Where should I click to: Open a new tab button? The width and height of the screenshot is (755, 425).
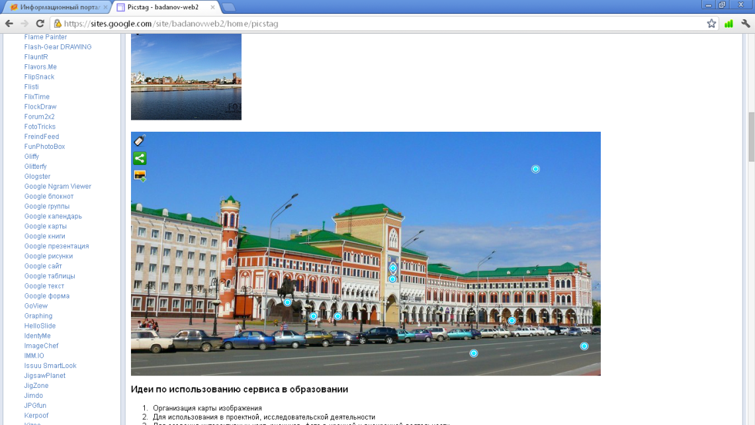point(229,7)
